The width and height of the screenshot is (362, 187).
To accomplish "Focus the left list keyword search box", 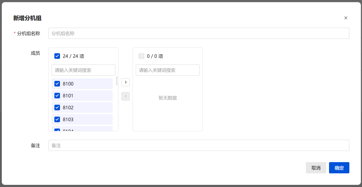I will 83,70.
